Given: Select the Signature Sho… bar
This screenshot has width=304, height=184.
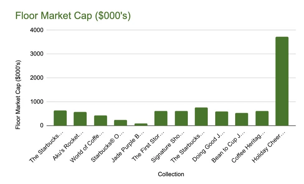Looking at the screenshot, I should pyautogui.click(x=181, y=118).
